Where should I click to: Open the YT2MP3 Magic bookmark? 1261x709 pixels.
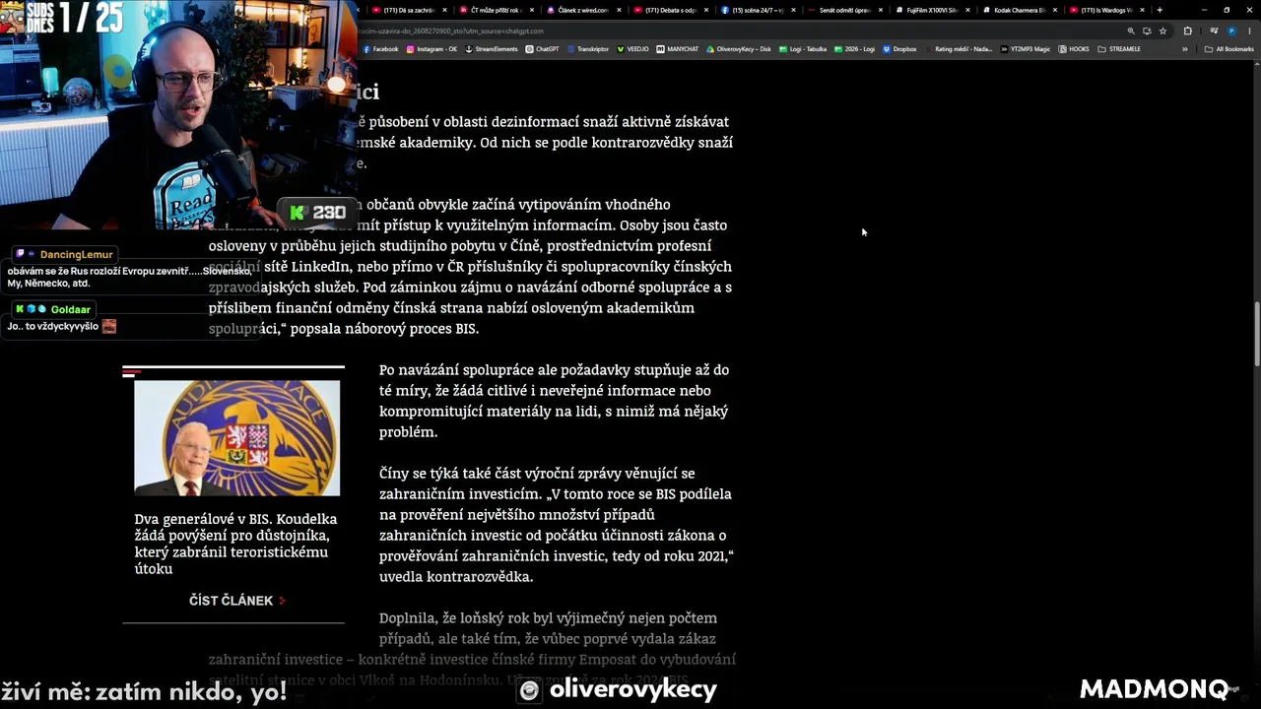click(1026, 49)
